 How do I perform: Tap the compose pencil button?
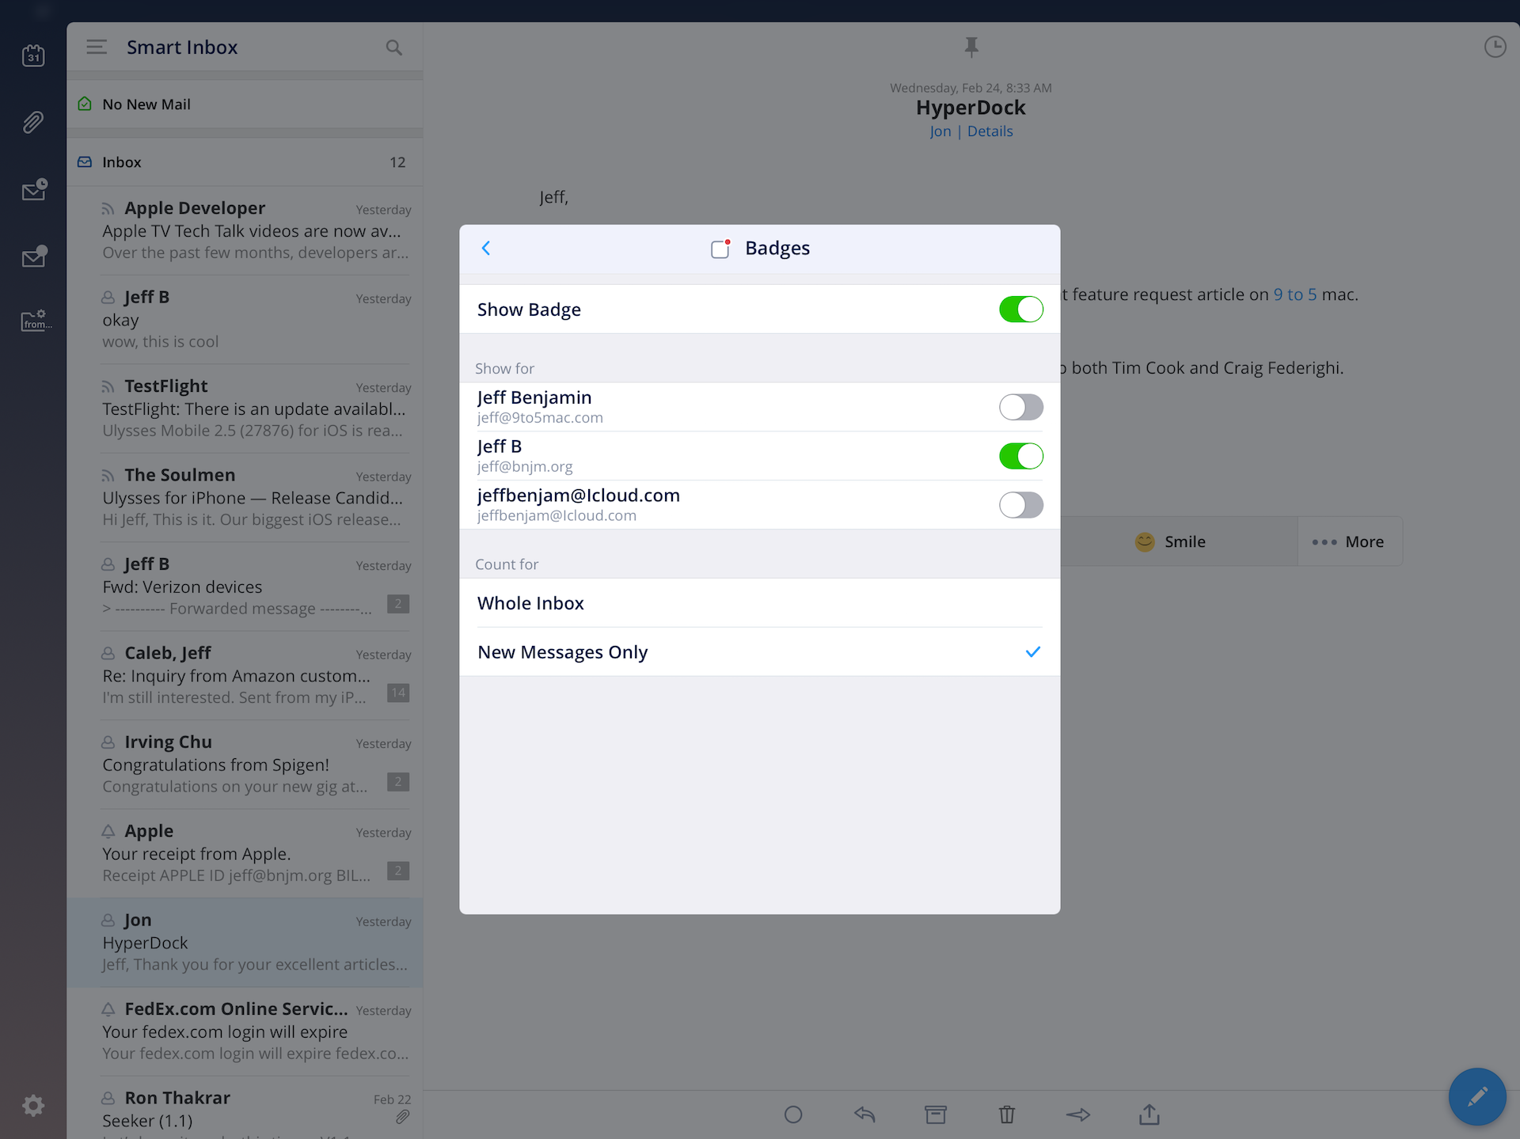tap(1476, 1096)
